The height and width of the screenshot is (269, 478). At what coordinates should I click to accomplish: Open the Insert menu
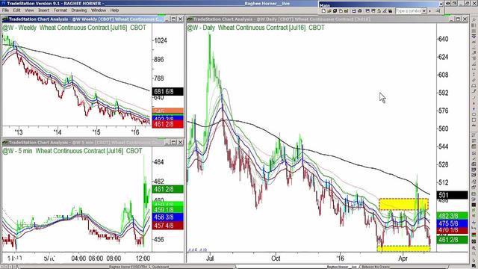pyautogui.click(x=43, y=10)
